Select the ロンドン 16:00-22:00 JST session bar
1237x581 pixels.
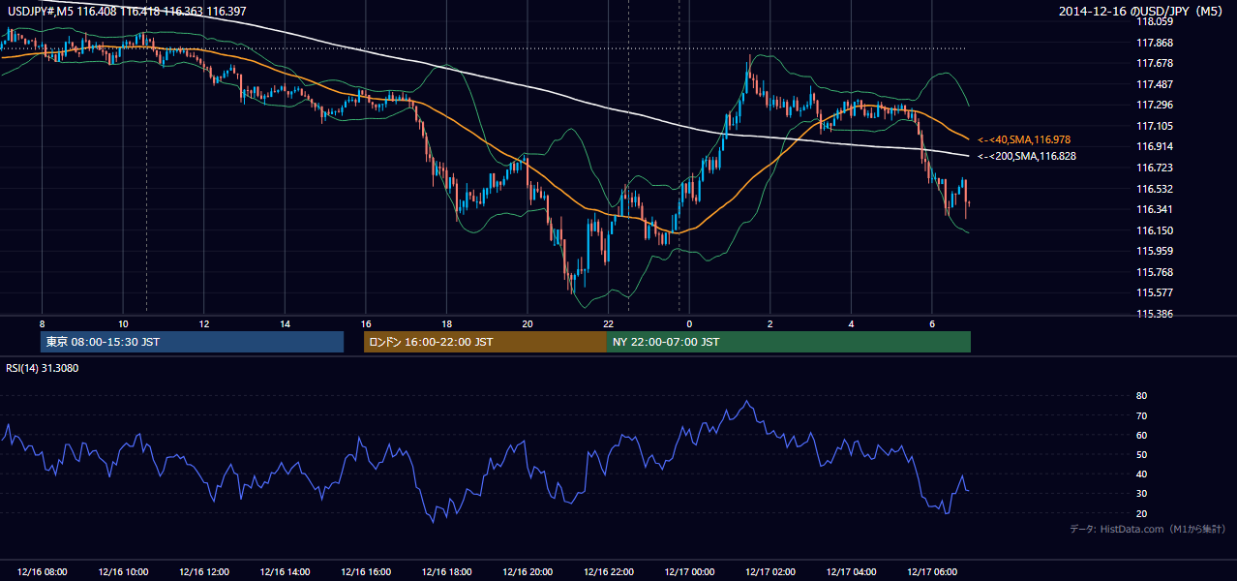pos(485,342)
